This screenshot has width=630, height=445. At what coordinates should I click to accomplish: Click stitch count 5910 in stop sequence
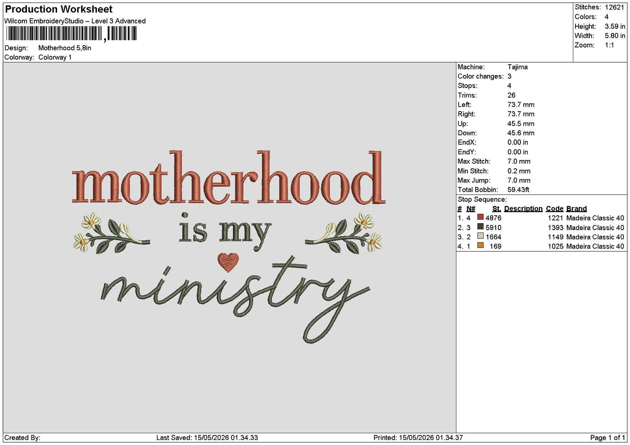pyautogui.click(x=494, y=228)
